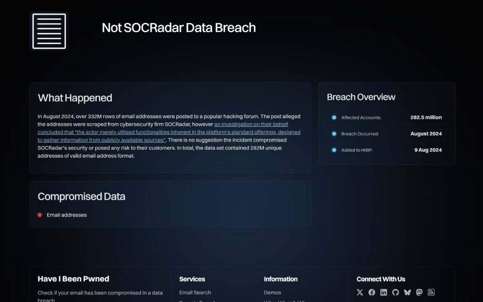Click the Breach Overview heading
This screenshot has height=302, width=483.
(x=361, y=97)
